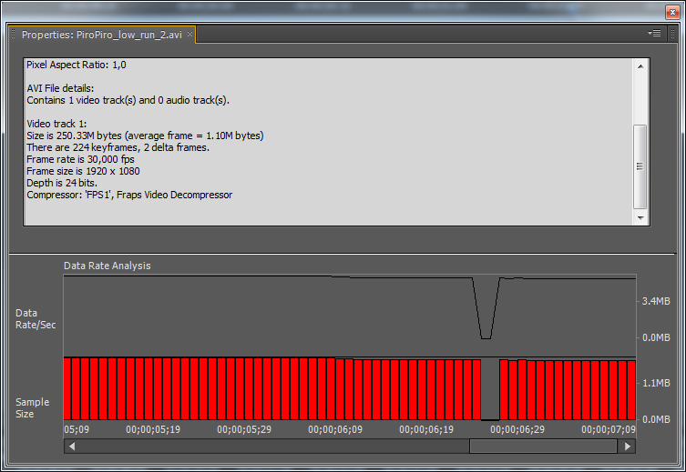Click the gap in the Sample Size bars
Image resolution: width=686 pixels, height=472 pixels.
(490, 389)
